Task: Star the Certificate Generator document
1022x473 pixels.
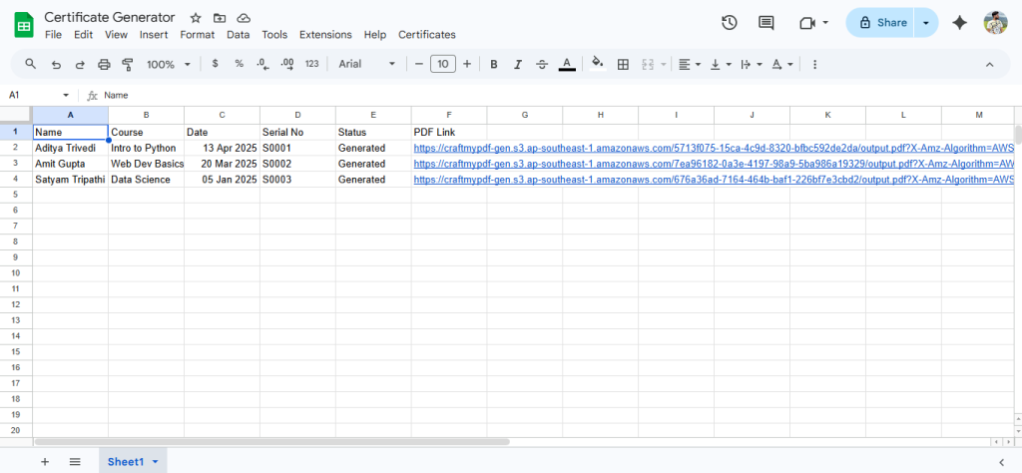Action: (x=196, y=18)
